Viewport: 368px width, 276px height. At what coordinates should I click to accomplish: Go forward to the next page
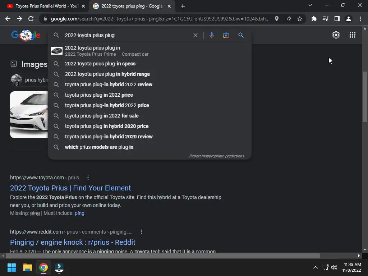[19, 19]
